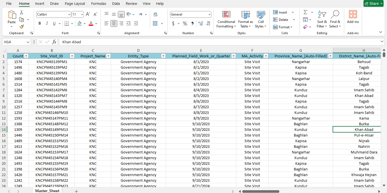This screenshot has width=387, height=193.
Task: Open Find & Select menu
Action: pyautogui.click(x=335, y=19)
